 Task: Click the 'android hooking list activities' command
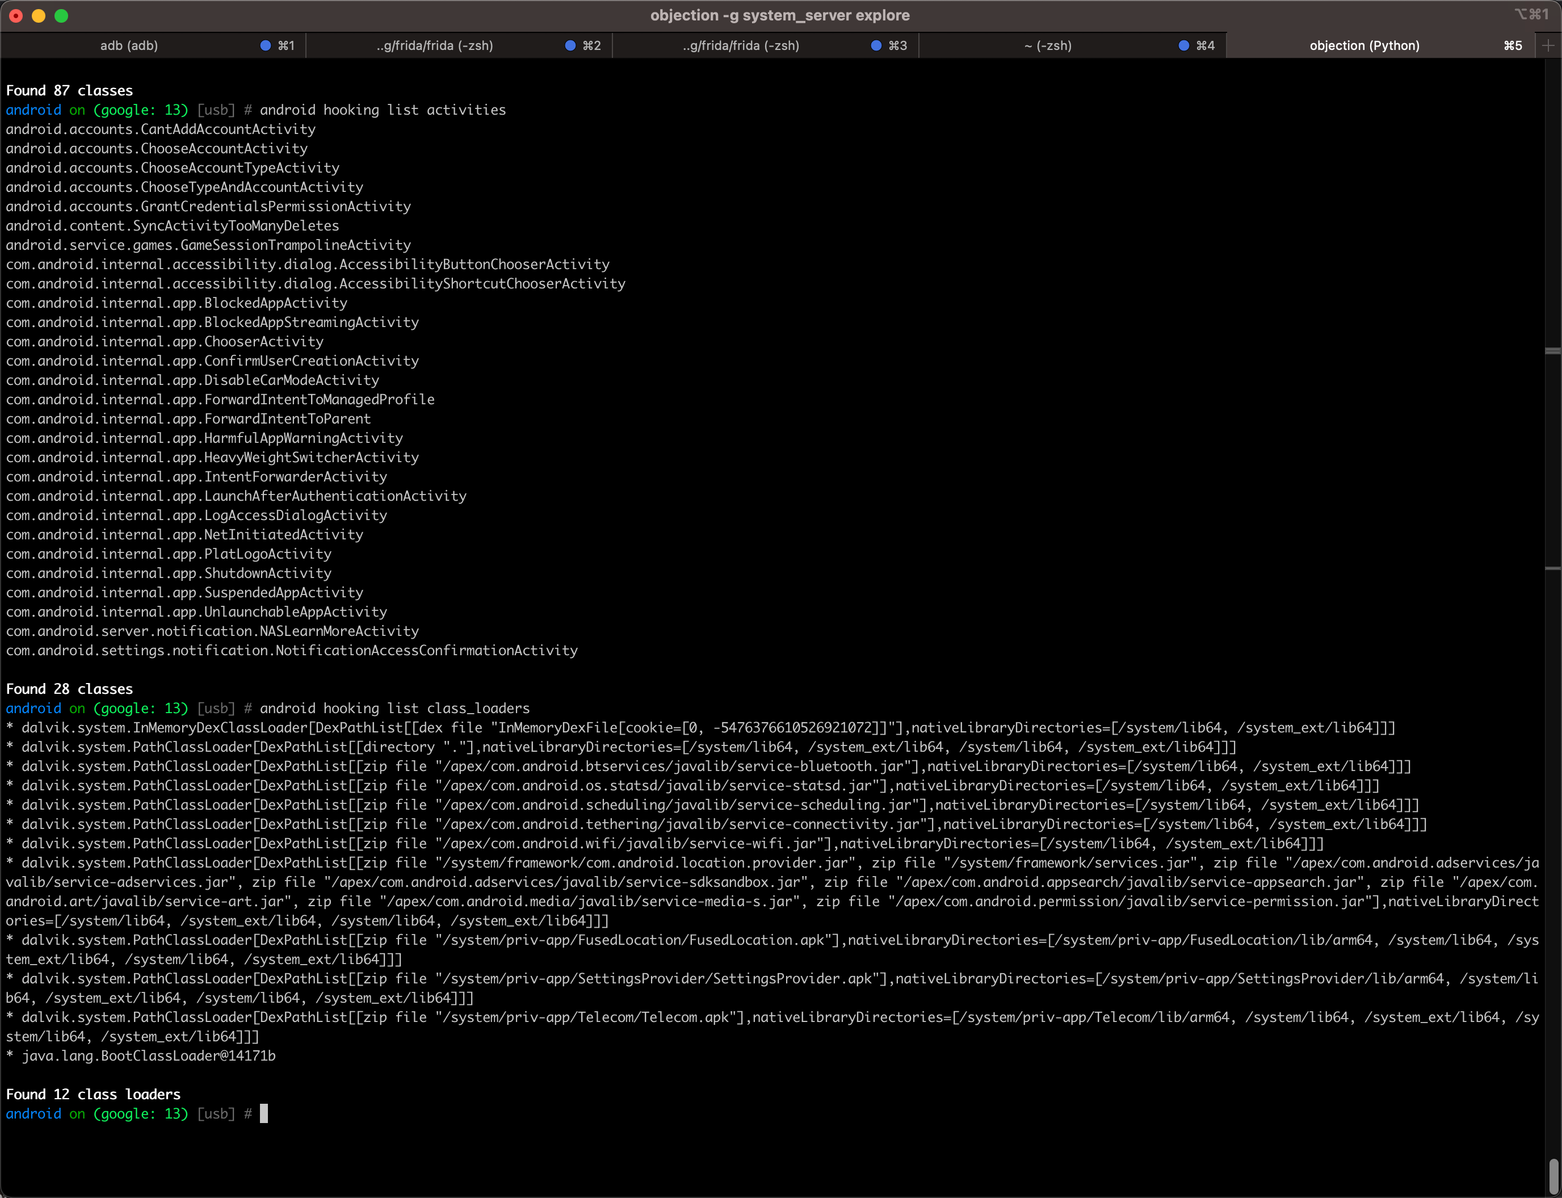coord(383,110)
